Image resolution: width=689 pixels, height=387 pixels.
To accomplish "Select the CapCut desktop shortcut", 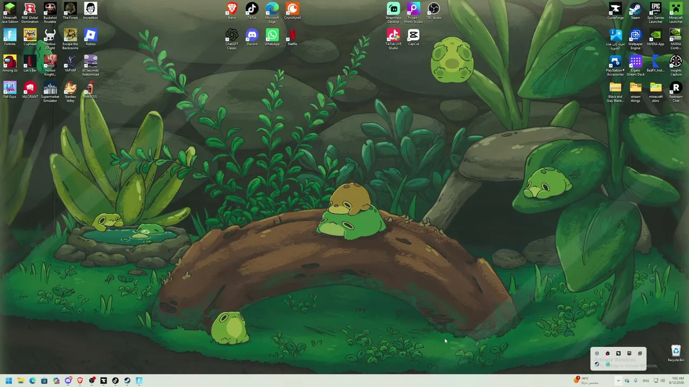I will click(413, 37).
